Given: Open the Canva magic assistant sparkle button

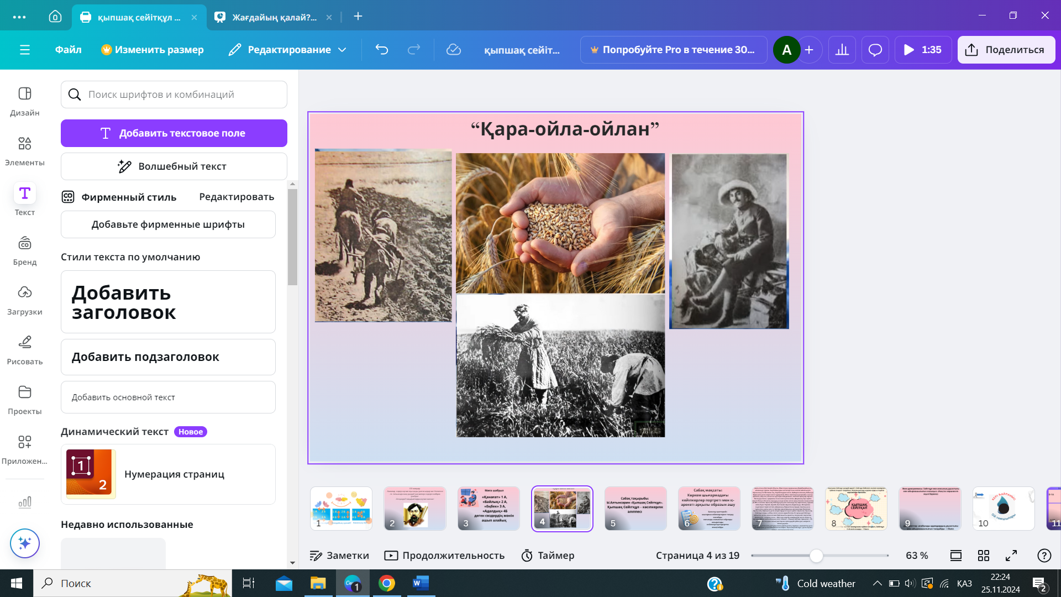Looking at the screenshot, I should [24, 543].
